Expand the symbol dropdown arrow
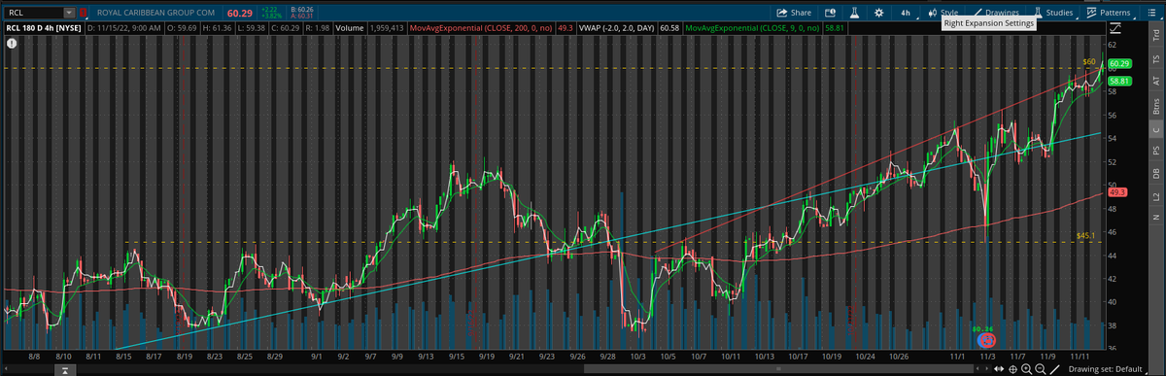 (69, 13)
